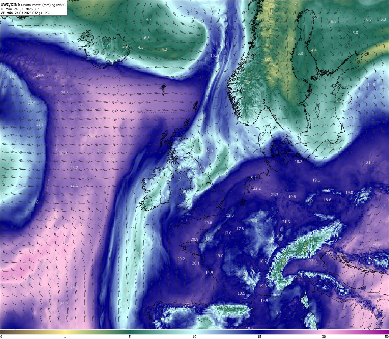Click the UWC/DINI Úrkomumætti title text
Image resolution: width=389 pixels, height=339 pixels.
(33, 5)
